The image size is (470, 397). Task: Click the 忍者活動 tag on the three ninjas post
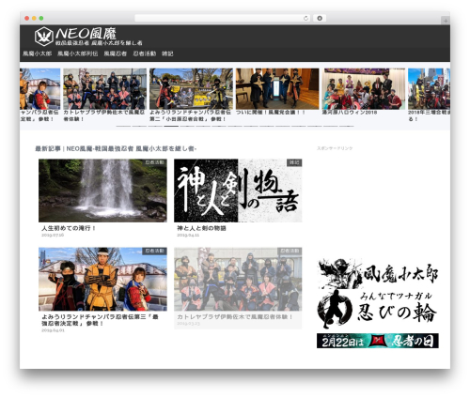click(x=155, y=251)
